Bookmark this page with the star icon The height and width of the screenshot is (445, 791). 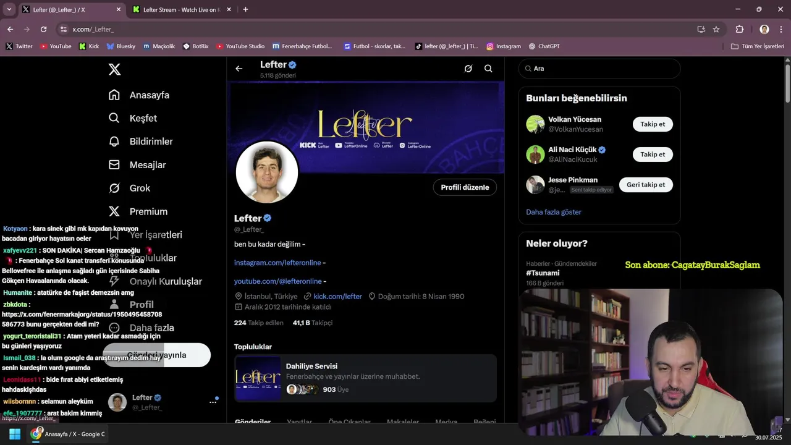[716, 29]
